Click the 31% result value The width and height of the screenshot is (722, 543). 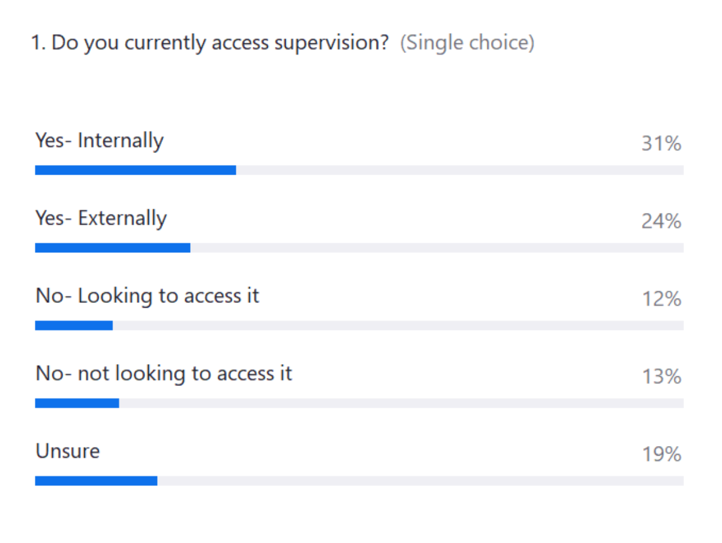(x=661, y=144)
